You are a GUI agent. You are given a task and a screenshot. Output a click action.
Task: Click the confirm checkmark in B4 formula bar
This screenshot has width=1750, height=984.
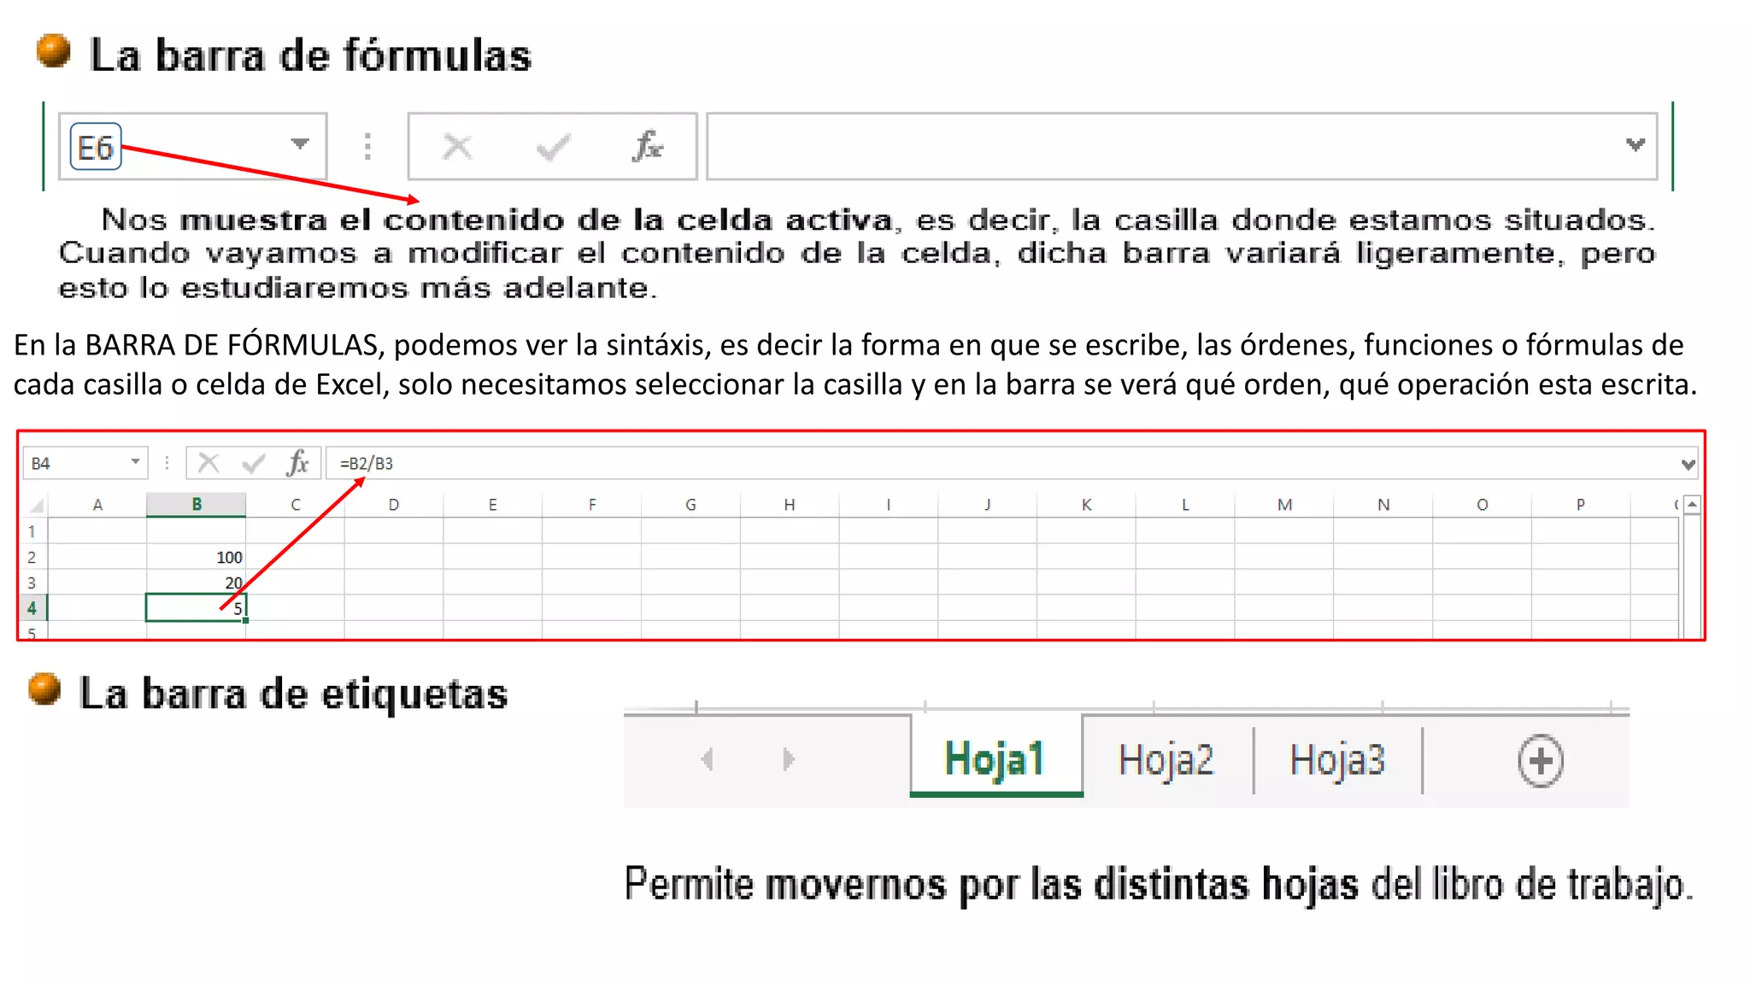253,463
